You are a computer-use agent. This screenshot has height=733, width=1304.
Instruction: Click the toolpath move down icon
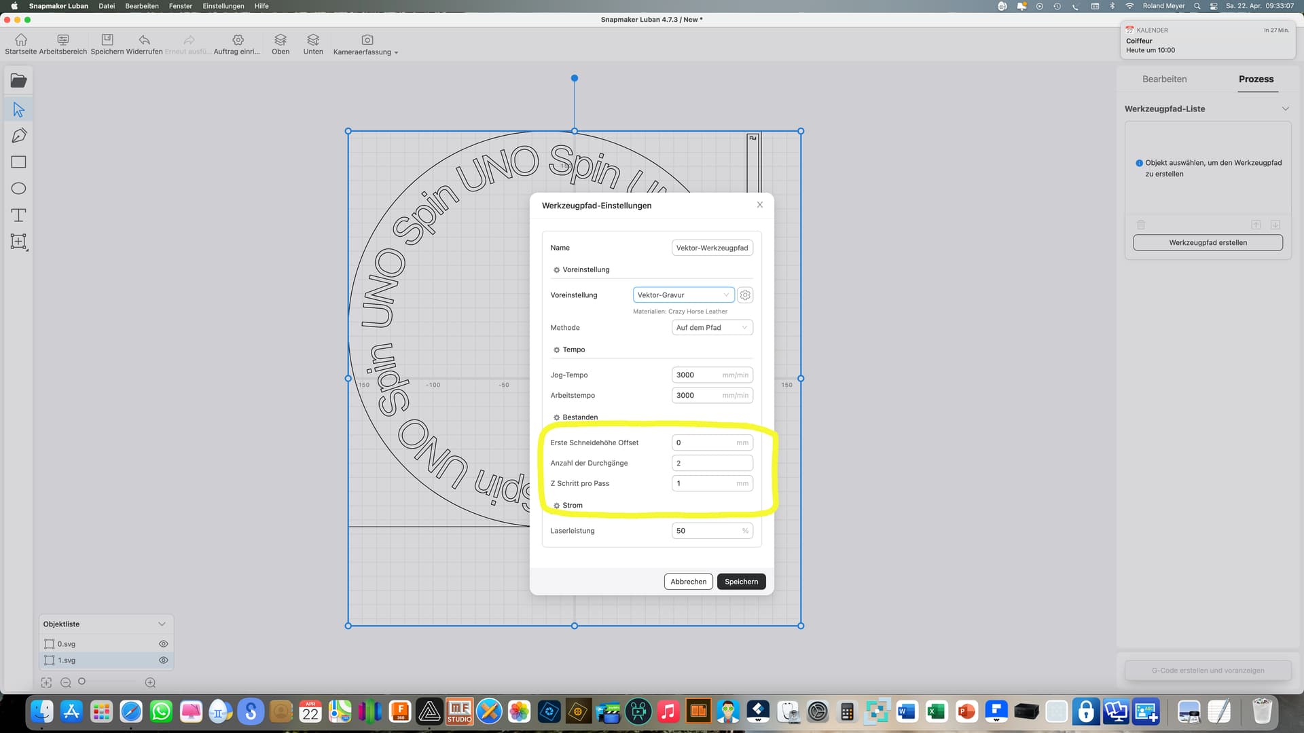click(x=1275, y=225)
